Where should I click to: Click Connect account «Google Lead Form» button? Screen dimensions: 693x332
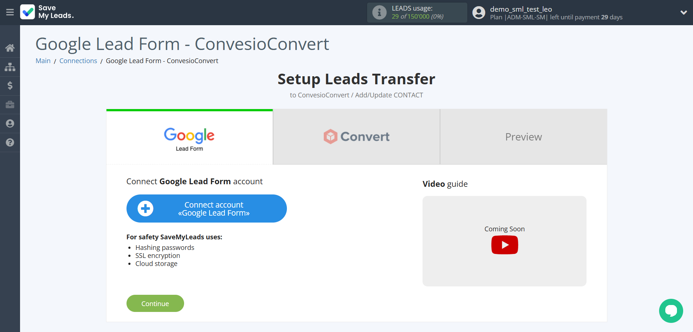(207, 209)
